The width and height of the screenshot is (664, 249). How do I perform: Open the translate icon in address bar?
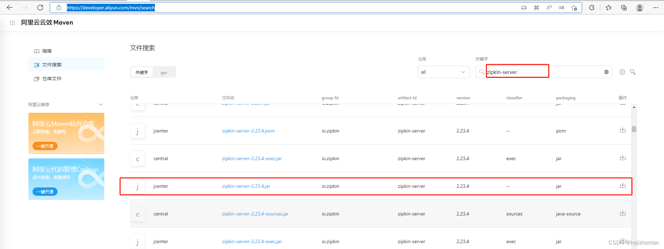click(x=561, y=8)
